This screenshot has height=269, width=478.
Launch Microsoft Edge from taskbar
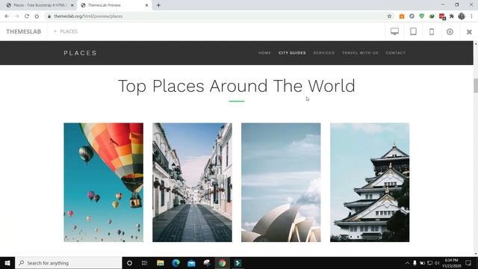click(176, 263)
